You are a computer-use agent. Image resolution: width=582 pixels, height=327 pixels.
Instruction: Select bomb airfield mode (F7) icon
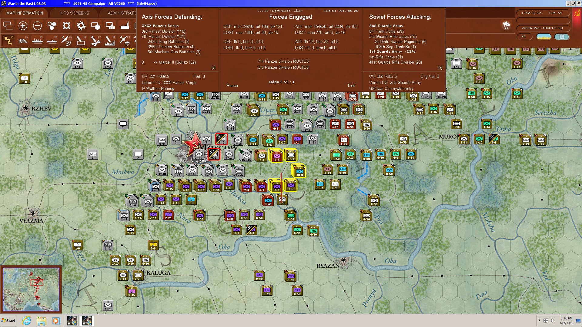[95, 40]
